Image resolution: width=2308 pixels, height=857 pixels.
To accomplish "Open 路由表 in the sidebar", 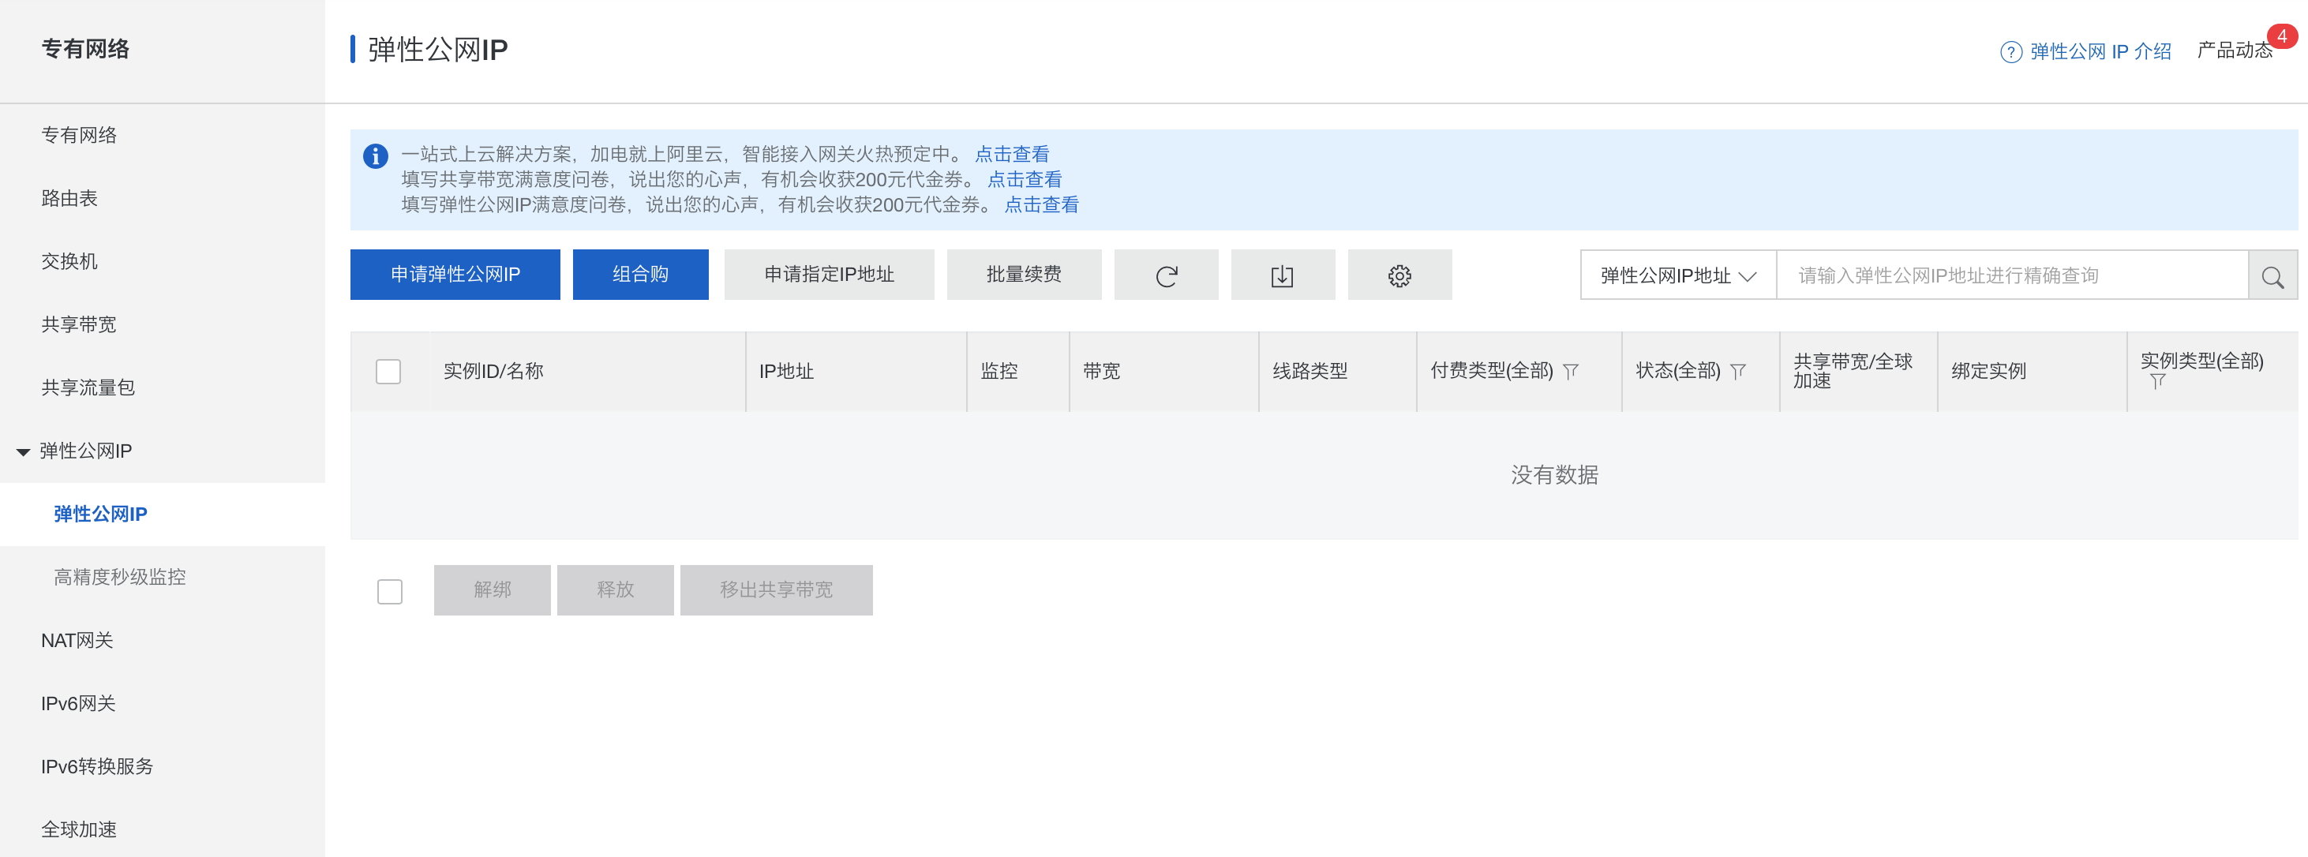I will tap(69, 199).
